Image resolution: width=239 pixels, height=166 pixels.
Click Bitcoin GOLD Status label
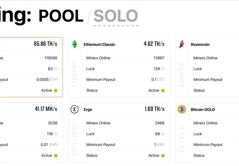pyautogui.click(x=199, y=155)
